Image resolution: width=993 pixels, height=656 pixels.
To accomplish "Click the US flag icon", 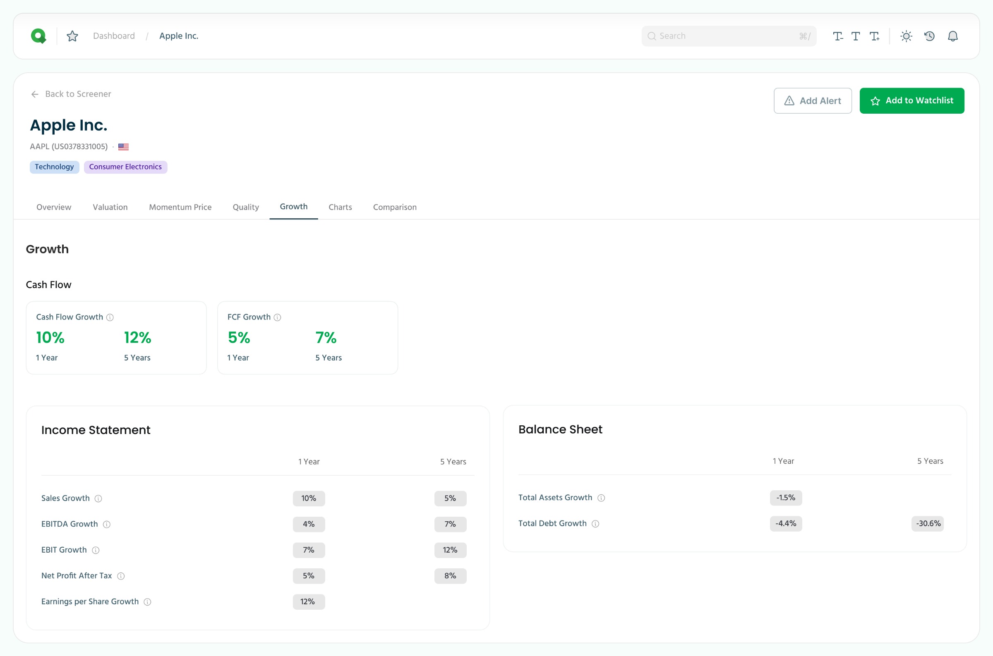I will point(123,147).
